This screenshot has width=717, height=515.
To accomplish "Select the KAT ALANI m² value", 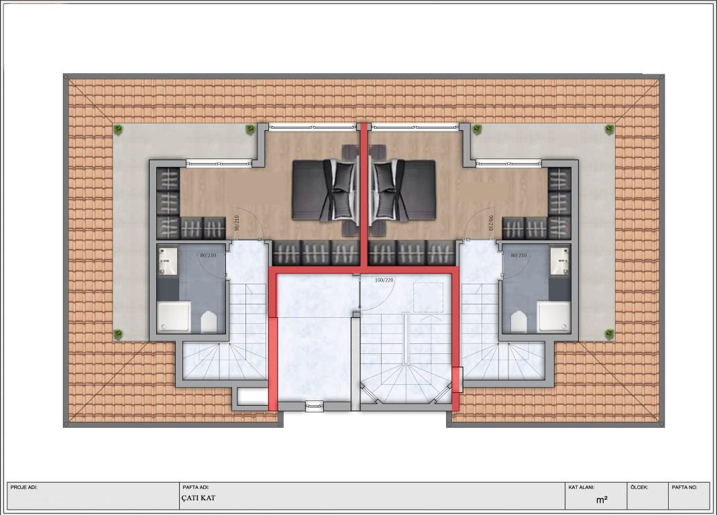I will [x=602, y=500].
